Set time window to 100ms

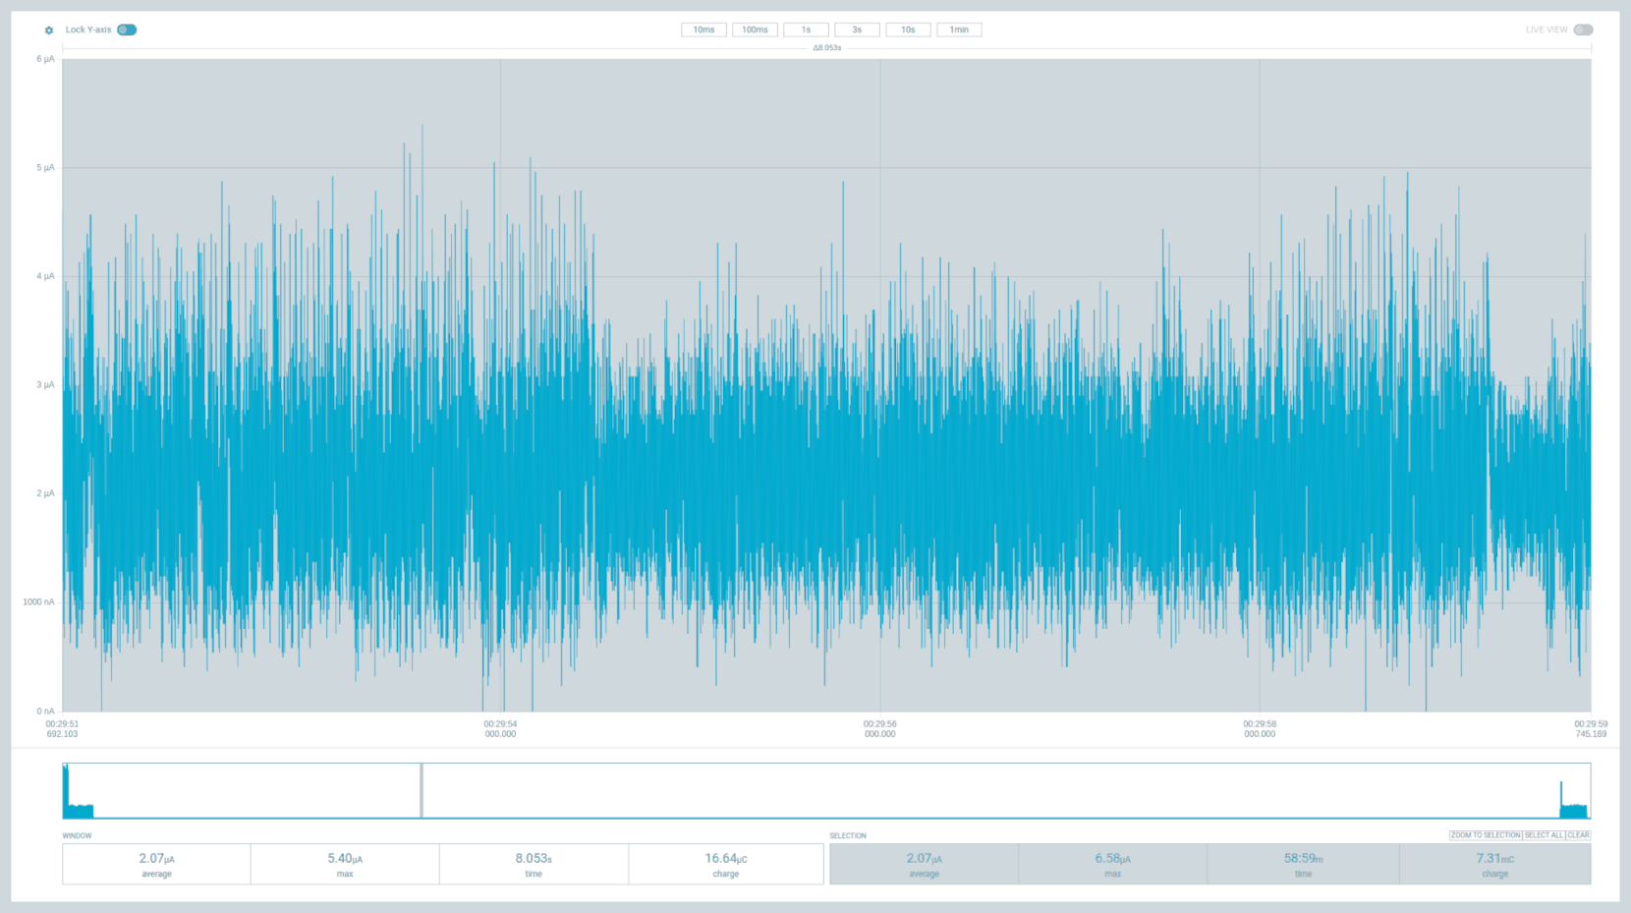click(x=755, y=29)
